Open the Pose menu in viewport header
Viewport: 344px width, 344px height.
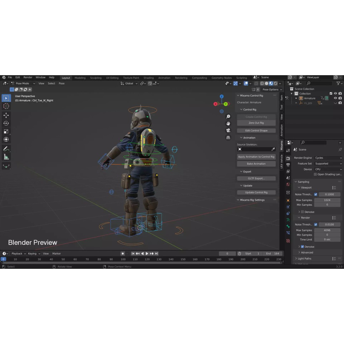click(62, 83)
